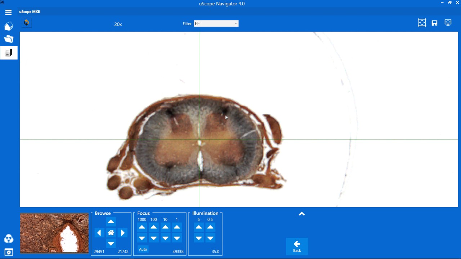Select the uScope device sidebar icon
This screenshot has width=461, height=259.
[x=9, y=53]
